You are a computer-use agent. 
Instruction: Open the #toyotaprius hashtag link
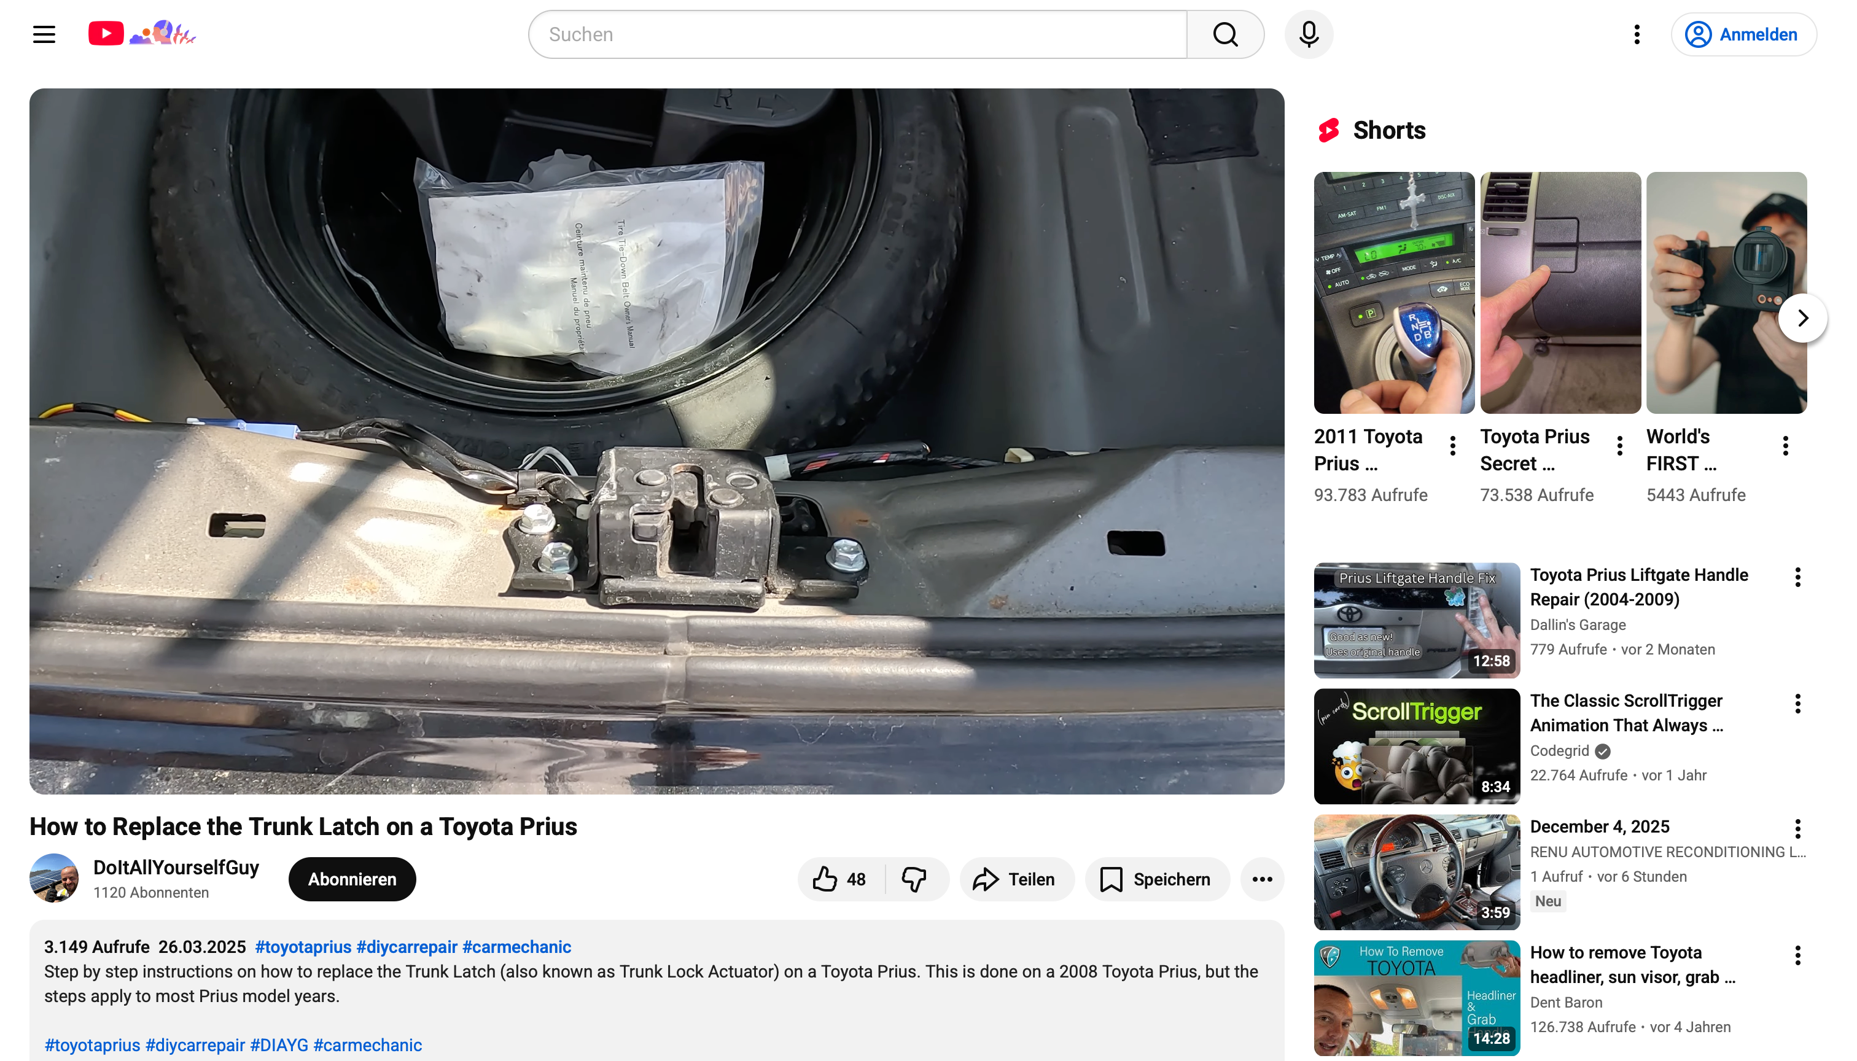pyautogui.click(x=303, y=947)
